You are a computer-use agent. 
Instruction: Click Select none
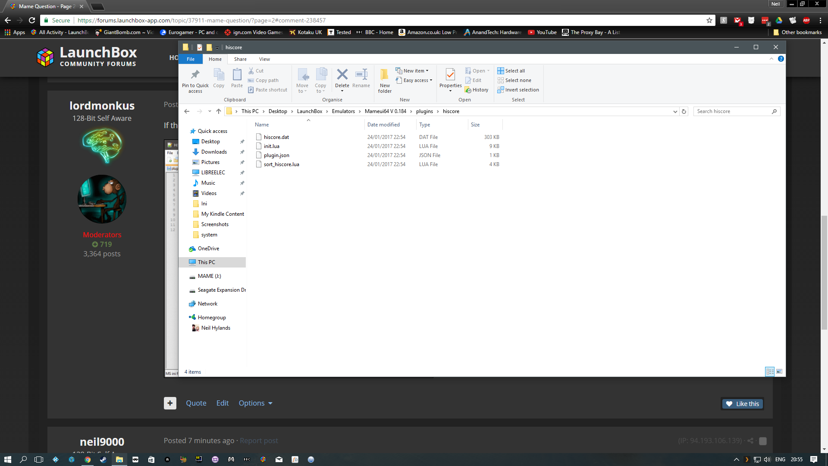click(x=514, y=80)
